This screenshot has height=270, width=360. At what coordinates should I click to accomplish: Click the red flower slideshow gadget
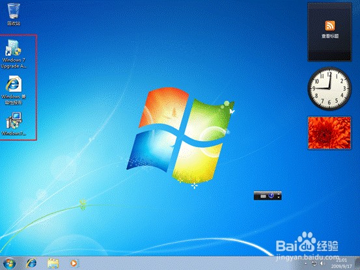point(329,133)
